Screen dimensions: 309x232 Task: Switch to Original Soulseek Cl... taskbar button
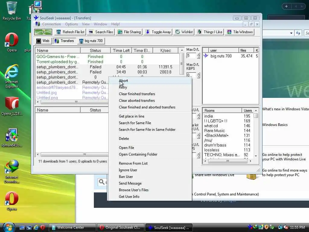120,227
